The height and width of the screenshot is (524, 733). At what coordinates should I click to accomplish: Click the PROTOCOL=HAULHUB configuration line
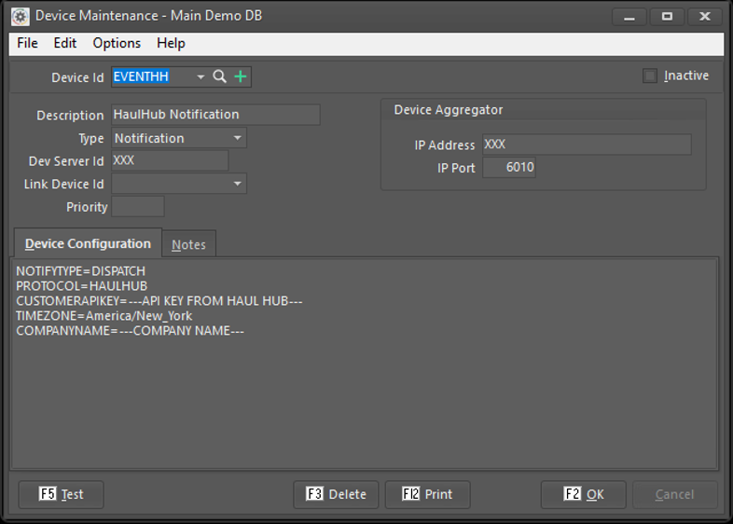pyautogui.click(x=82, y=286)
